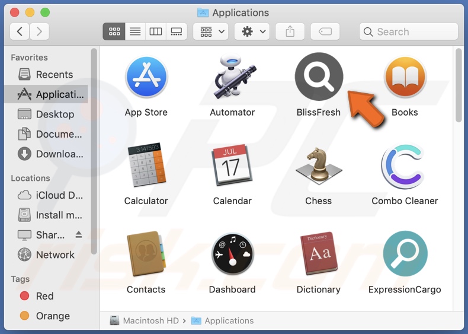The width and height of the screenshot is (468, 334).
Task: Click the Automator name label
Action: pos(232,113)
